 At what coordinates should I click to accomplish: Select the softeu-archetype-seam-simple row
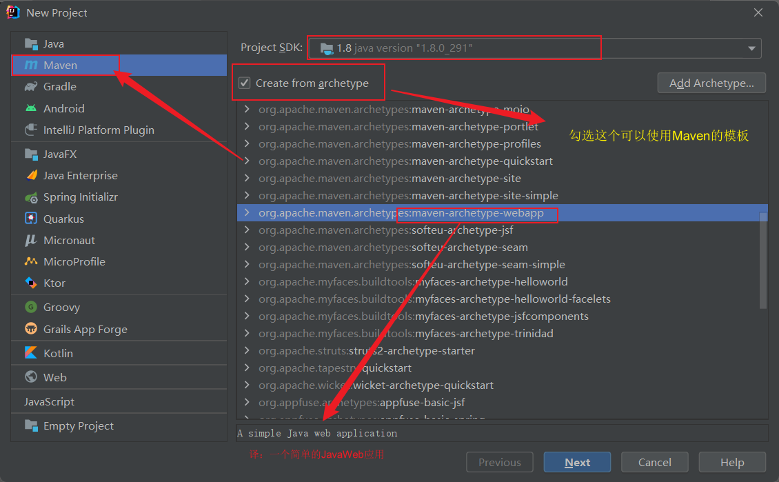tap(503, 264)
